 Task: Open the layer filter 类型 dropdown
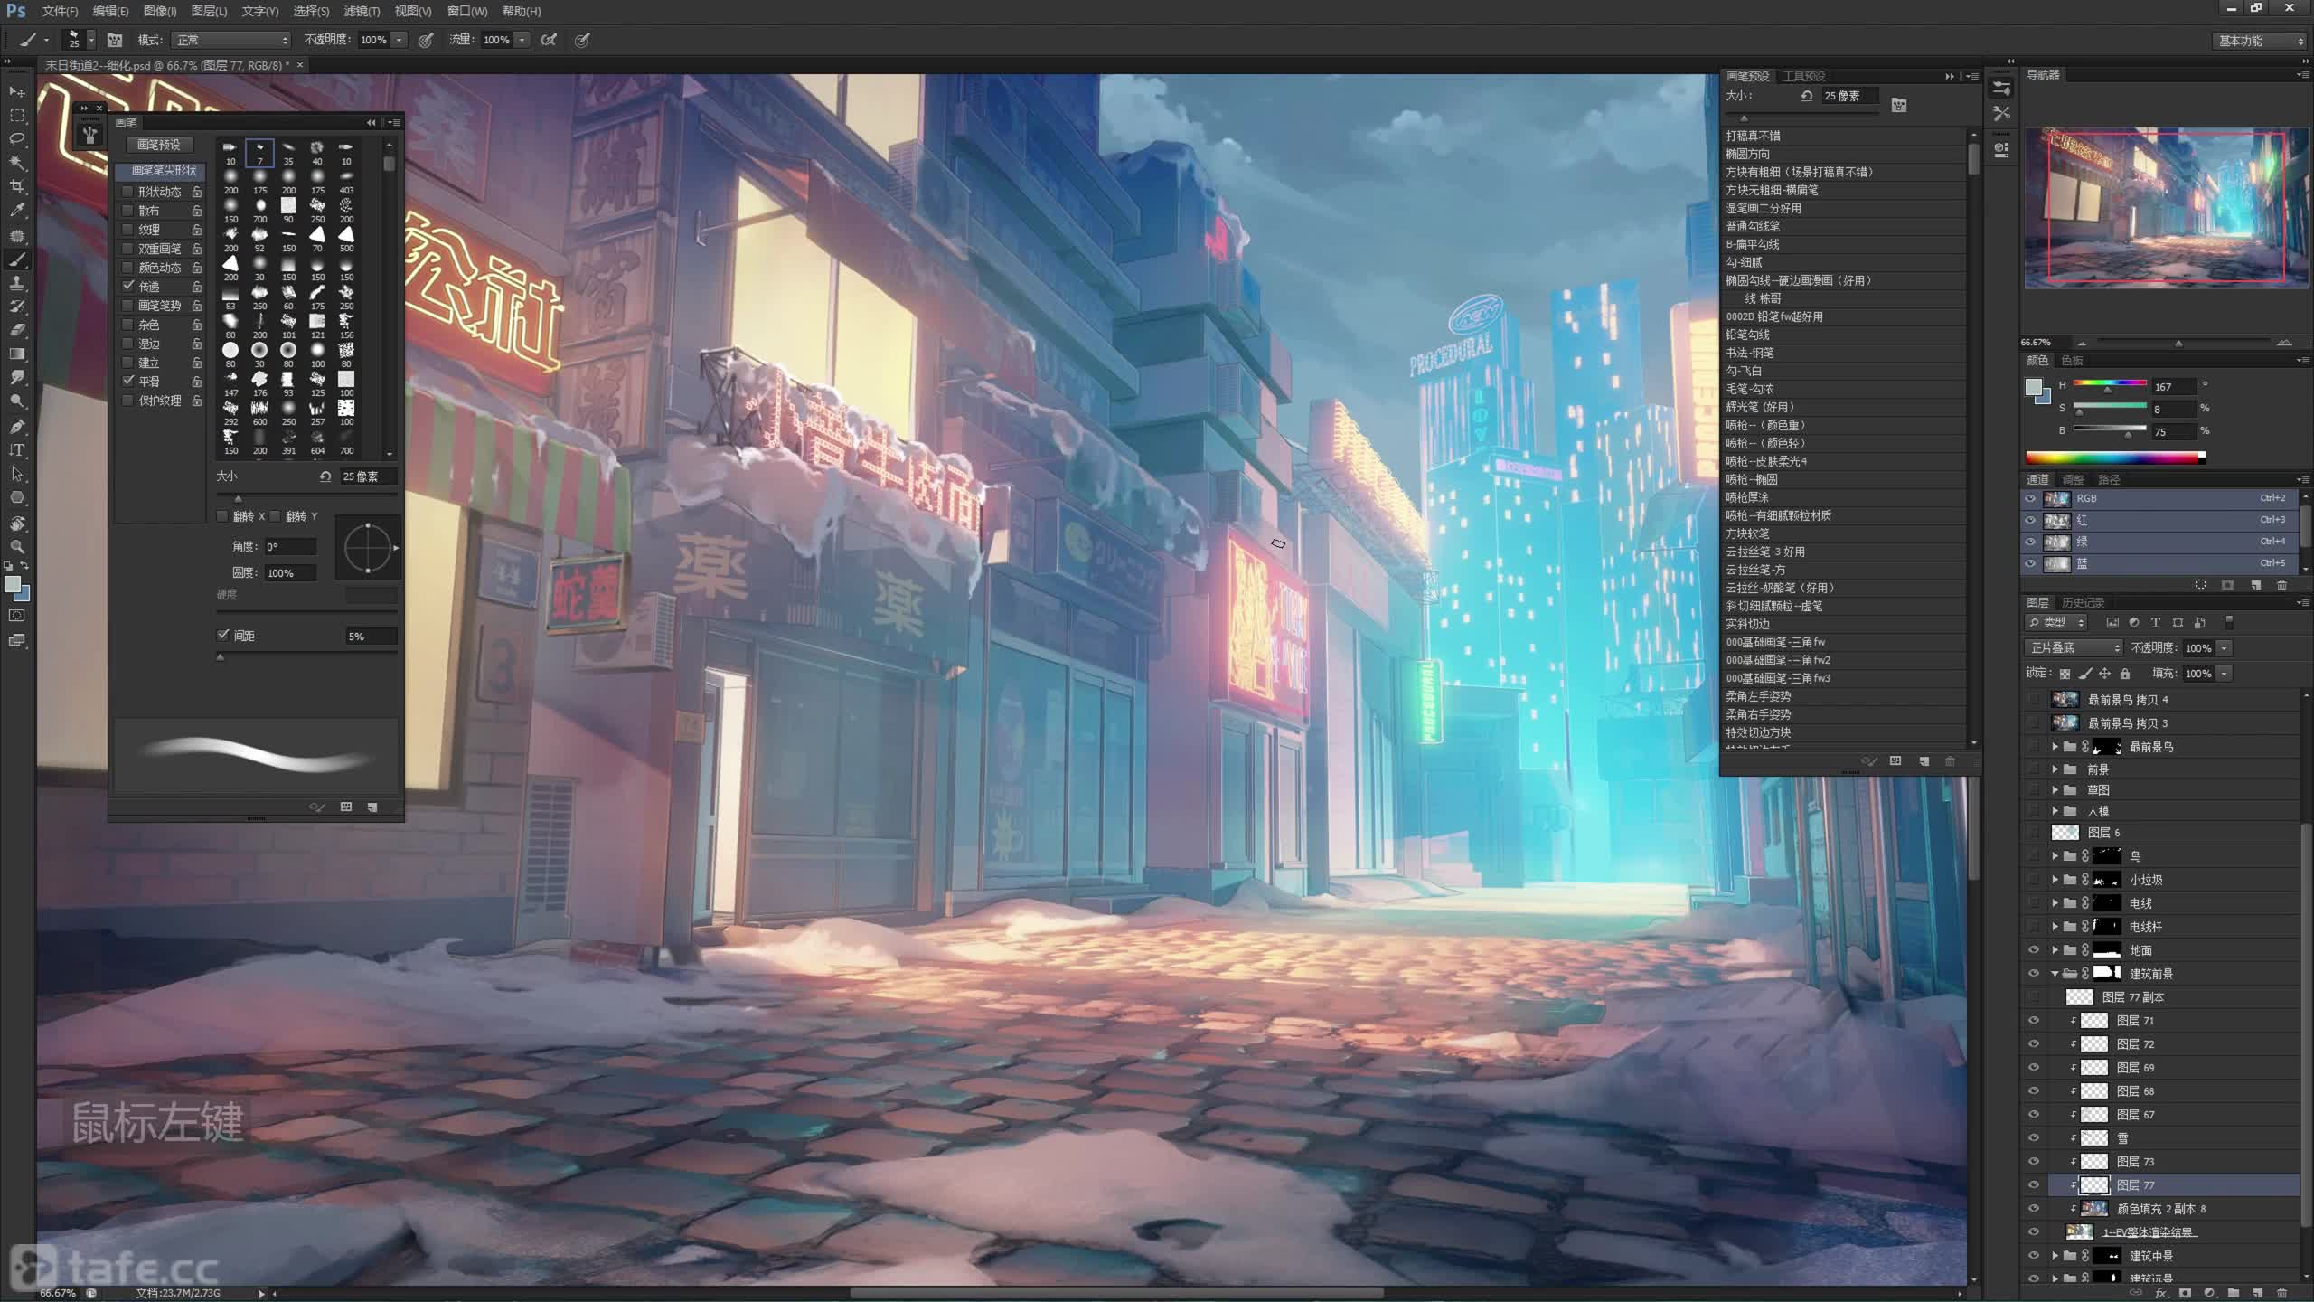pos(2056,623)
